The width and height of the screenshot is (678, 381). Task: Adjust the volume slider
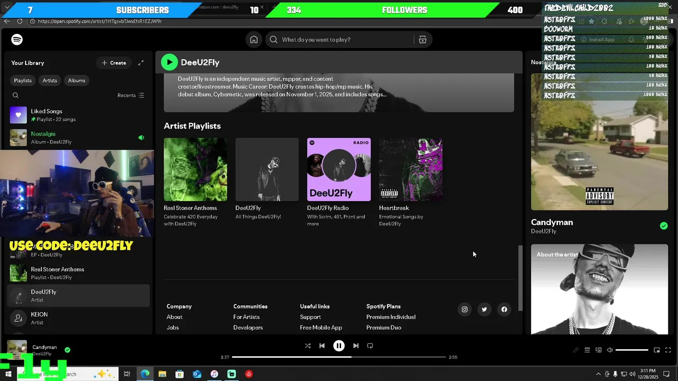point(632,350)
